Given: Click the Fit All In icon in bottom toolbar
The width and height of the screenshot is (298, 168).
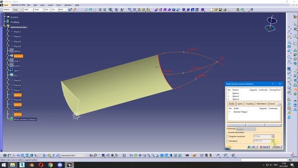Looking at the screenshot, I should click(x=135, y=155).
